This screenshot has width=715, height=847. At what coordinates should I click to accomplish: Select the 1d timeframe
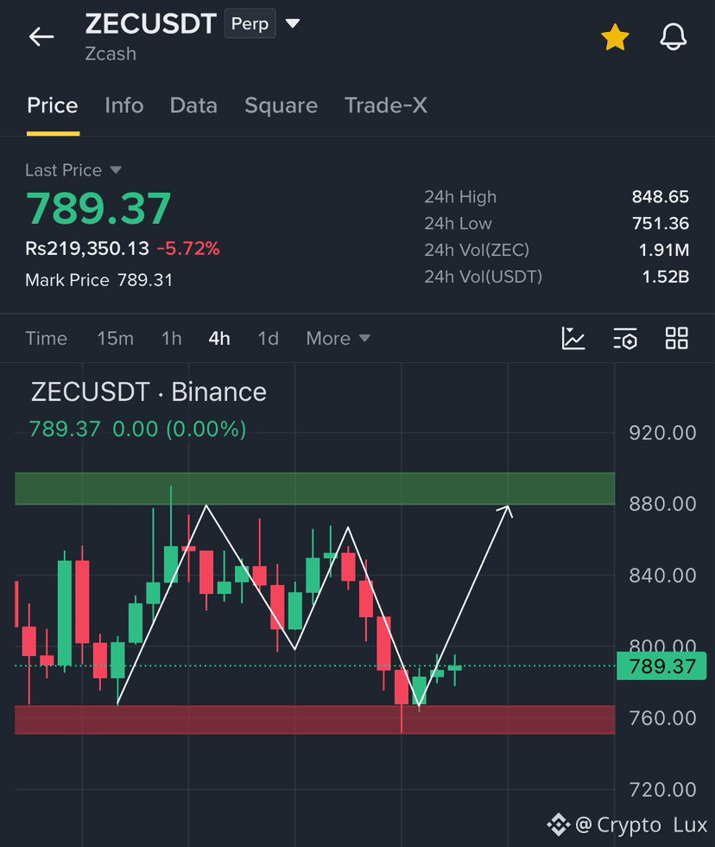click(x=268, y=339)
